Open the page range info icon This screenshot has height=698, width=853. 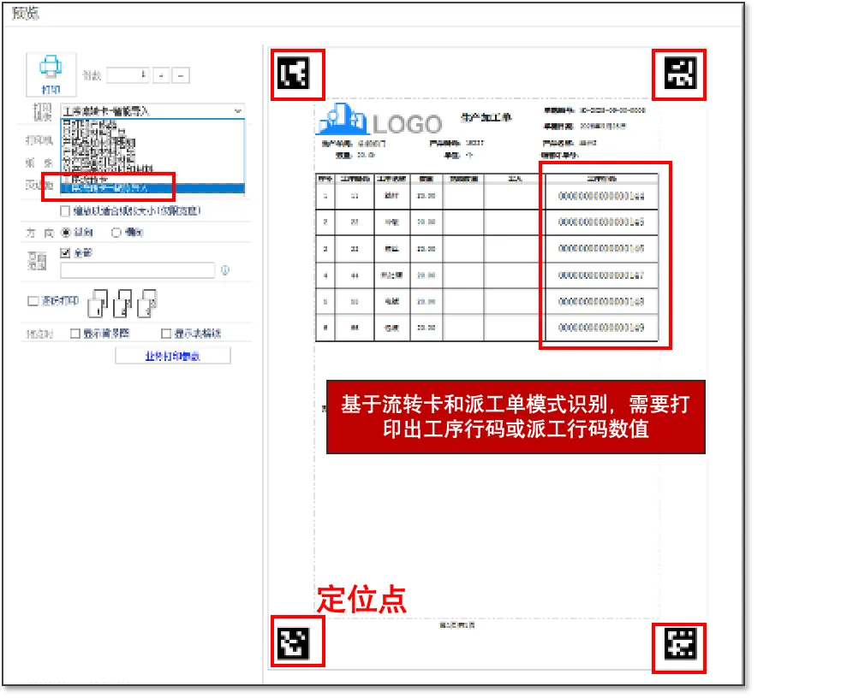225,270
